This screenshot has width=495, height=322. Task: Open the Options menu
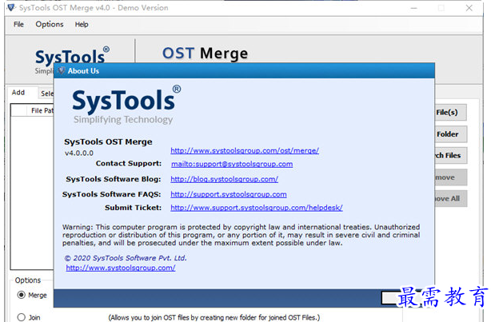50,24
